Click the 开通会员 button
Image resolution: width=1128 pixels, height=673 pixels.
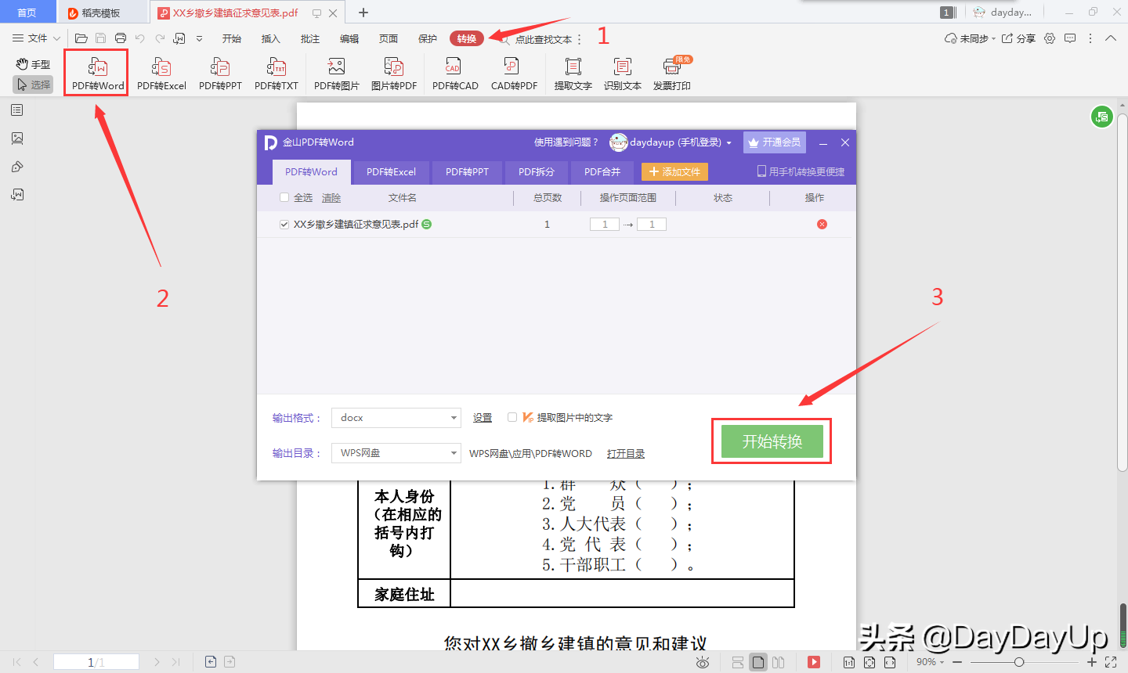tap(774, 142)
